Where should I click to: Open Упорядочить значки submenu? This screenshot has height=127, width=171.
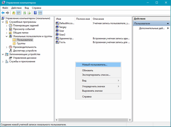pos(98,86)
